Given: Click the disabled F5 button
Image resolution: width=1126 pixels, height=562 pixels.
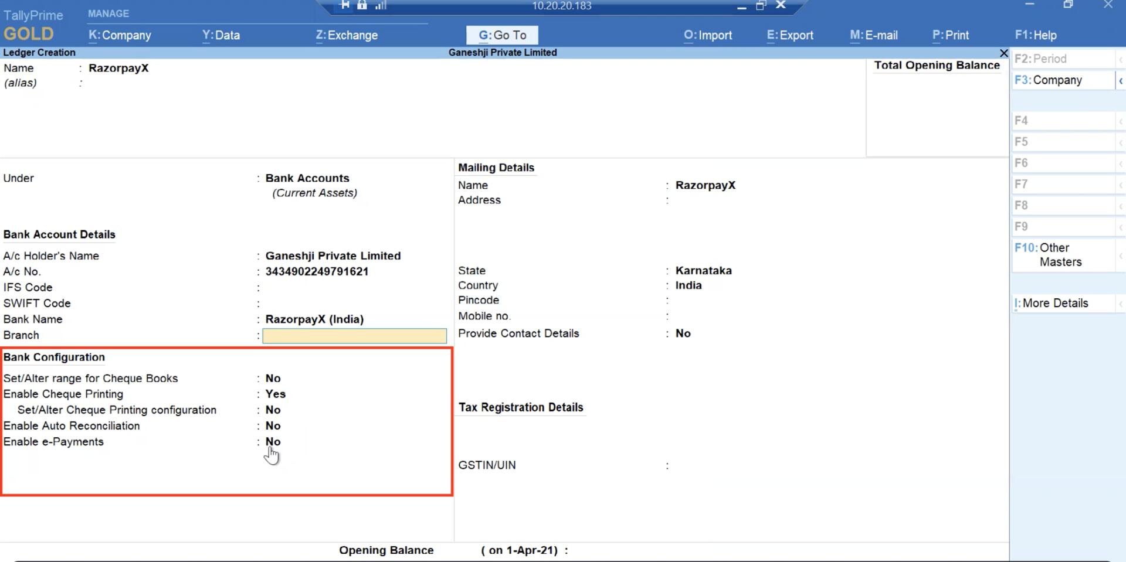Looking at the screenshot, I should (1063, 142).
